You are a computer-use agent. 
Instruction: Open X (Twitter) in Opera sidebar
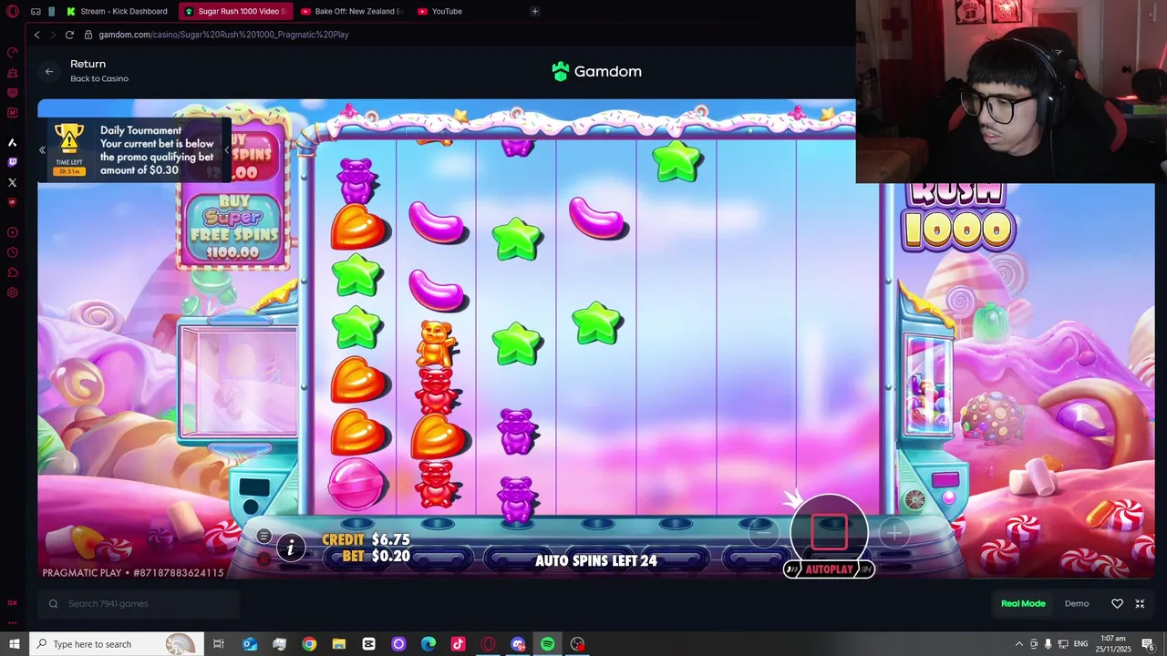tap(13, 182)
